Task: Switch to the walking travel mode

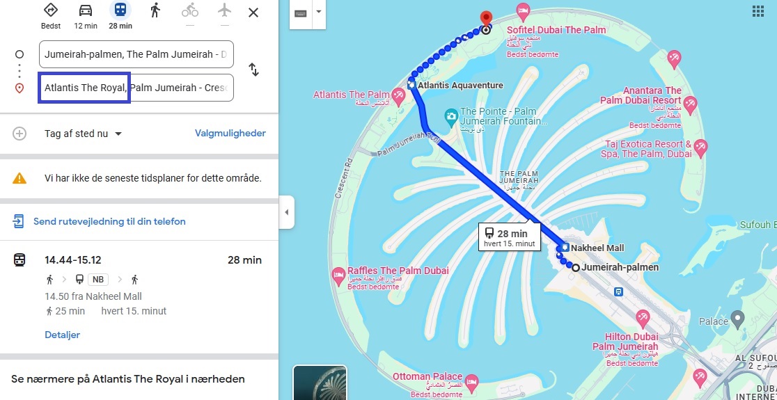Action: click(155, 10)
